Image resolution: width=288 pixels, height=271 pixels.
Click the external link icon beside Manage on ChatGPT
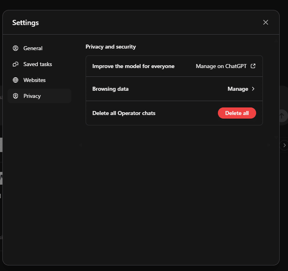click(x=253, y=66)
